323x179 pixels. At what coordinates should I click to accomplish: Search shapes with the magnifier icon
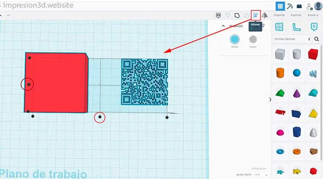317,39
